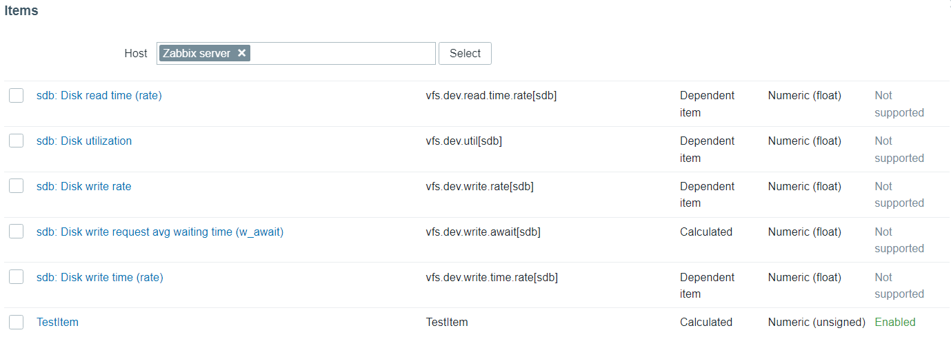951x337 pixels.
Task: Click Not supported status for Disk utilization
Action: point(899,150)
